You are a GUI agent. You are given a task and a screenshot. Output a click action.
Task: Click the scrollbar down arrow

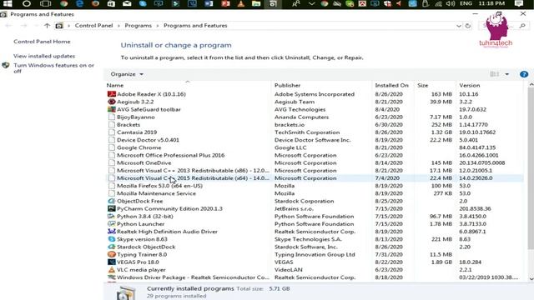(x=531, y=279)
